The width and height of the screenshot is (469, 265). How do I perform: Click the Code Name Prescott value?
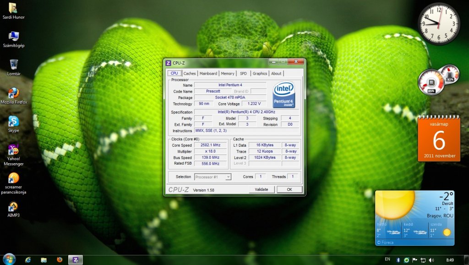(213, 91)
